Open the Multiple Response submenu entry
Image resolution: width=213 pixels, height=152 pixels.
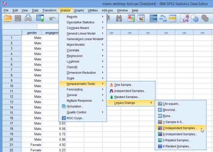tap(83, 101)
